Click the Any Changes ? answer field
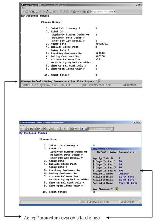 coord(116,189)
